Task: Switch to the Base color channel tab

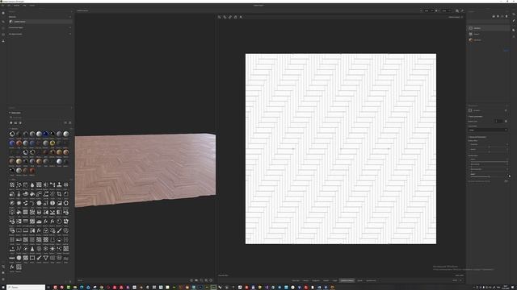Action: [296, 280]
